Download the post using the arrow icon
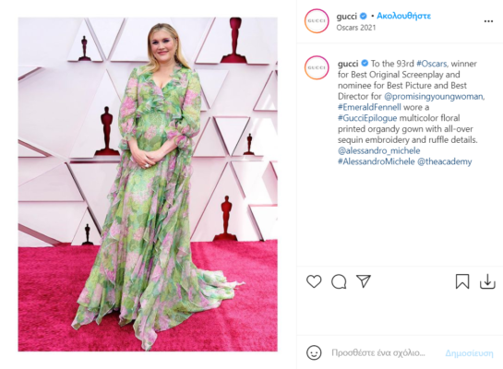Screen dimensions: 503x369 click(x=487, y=281)
